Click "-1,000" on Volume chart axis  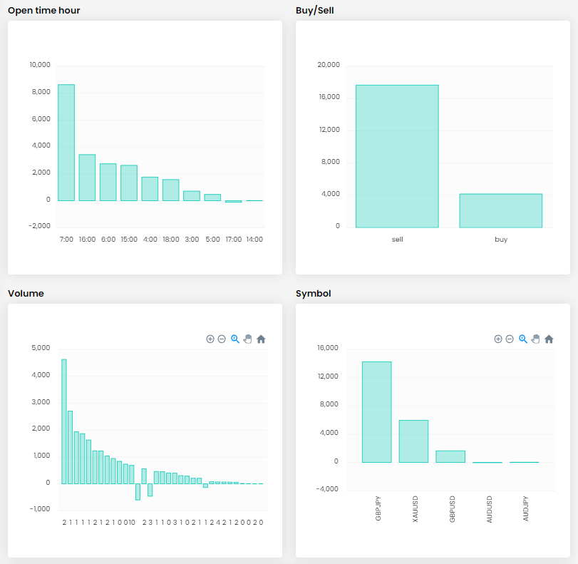tap(40, 509)
